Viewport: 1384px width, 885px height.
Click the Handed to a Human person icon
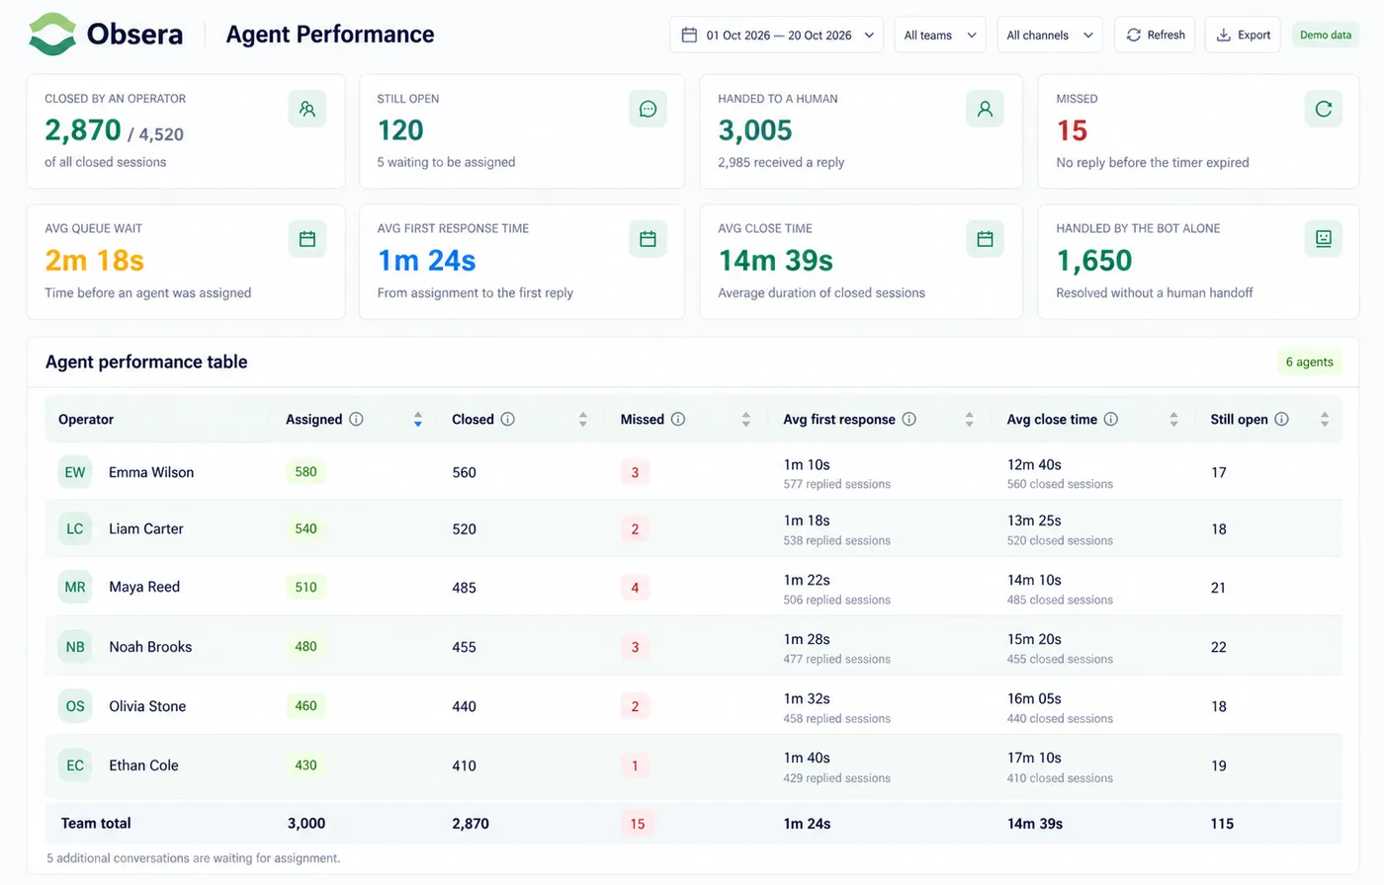tap(985, 109)
